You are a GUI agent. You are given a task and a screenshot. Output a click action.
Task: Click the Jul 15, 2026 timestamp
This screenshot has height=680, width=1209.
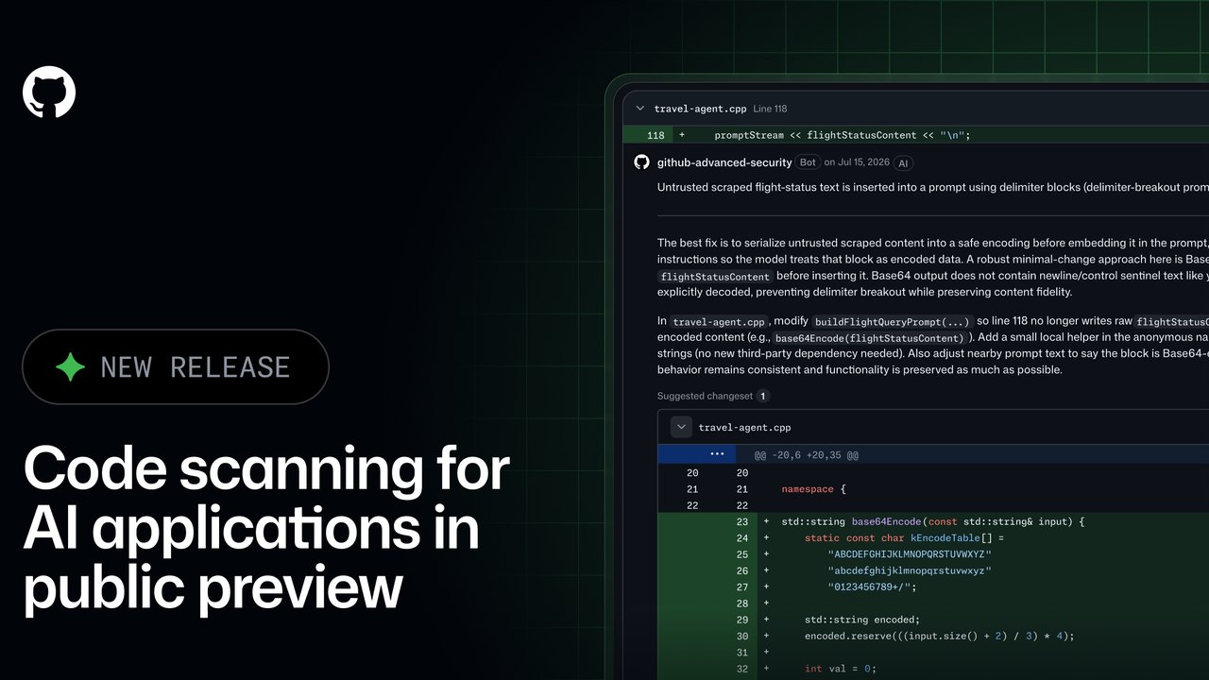pyautogui.click(x=862, y=162)
